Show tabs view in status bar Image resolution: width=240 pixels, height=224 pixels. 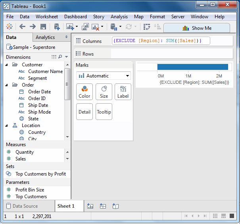[x=232, y=216]
